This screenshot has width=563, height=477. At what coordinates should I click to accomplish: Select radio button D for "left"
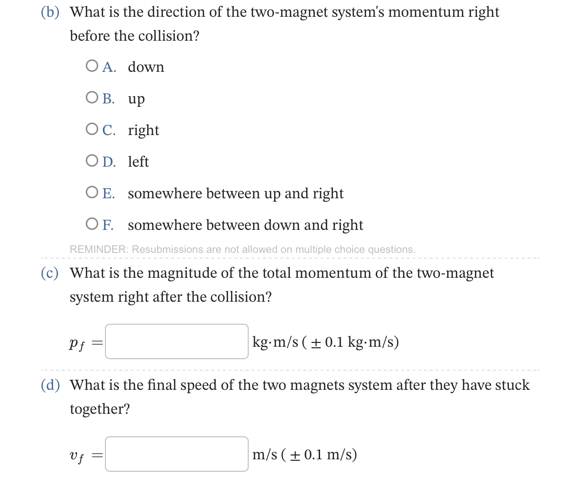pos(91,160)
